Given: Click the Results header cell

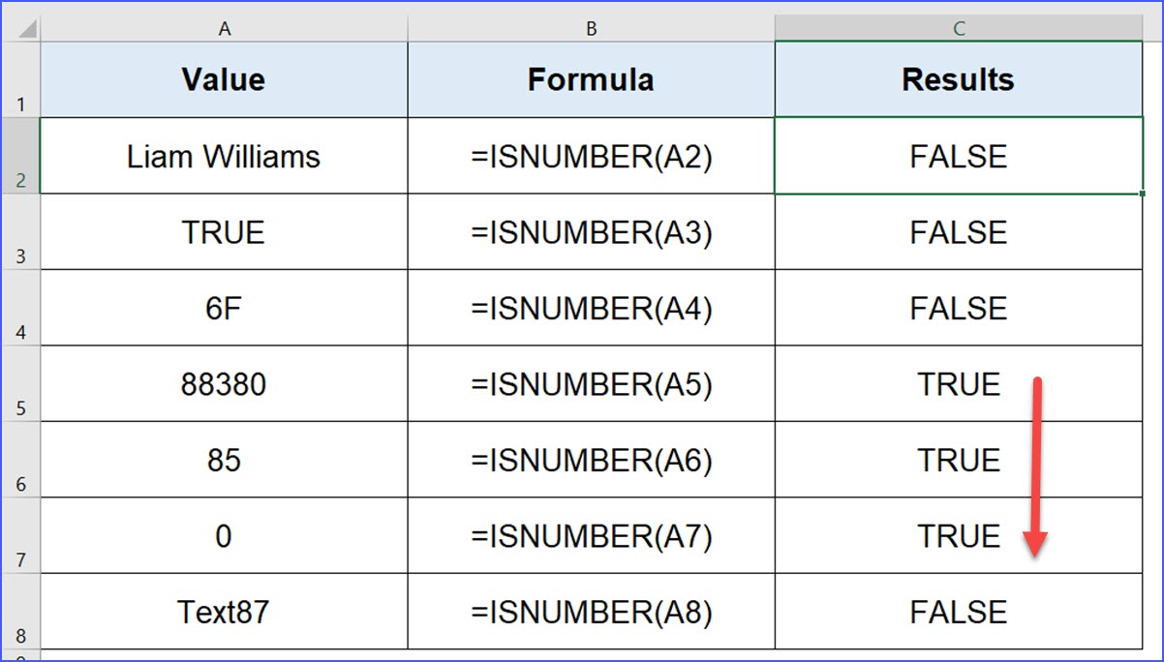Looking at the screenshot, I should click(x=959, y=79).
